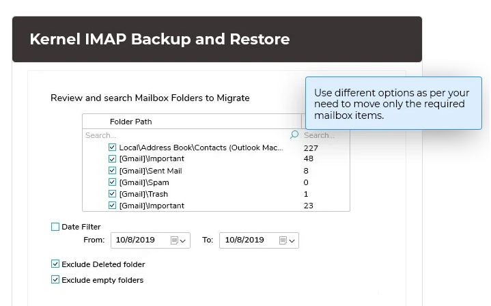Click the calendar icon in From date field
Screen dimensions: 491x306
[174, 240]
